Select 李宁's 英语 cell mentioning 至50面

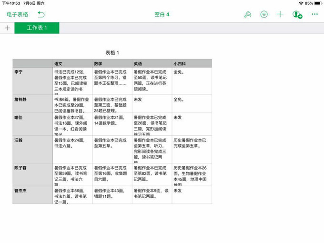152,81
